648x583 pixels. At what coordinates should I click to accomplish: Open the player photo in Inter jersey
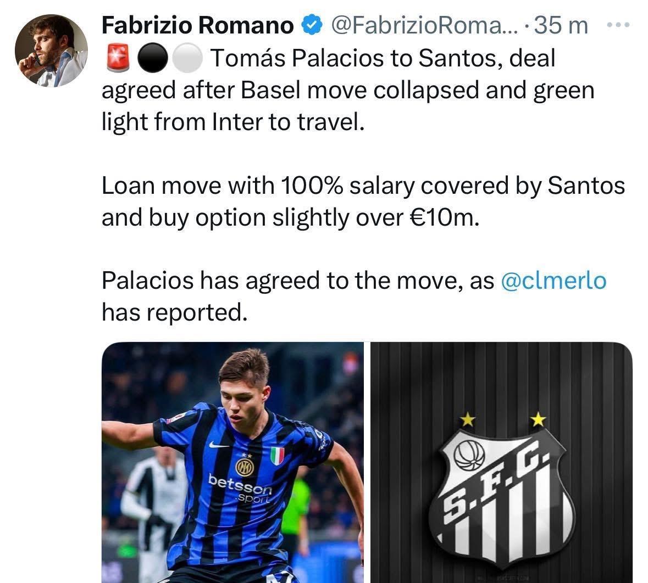pyautogui.click(x=232, y=462)
